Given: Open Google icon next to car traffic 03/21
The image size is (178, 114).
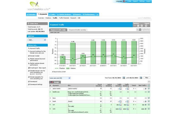Looking at the screenshot, I should pyautogui.click(x=121, y=105).
